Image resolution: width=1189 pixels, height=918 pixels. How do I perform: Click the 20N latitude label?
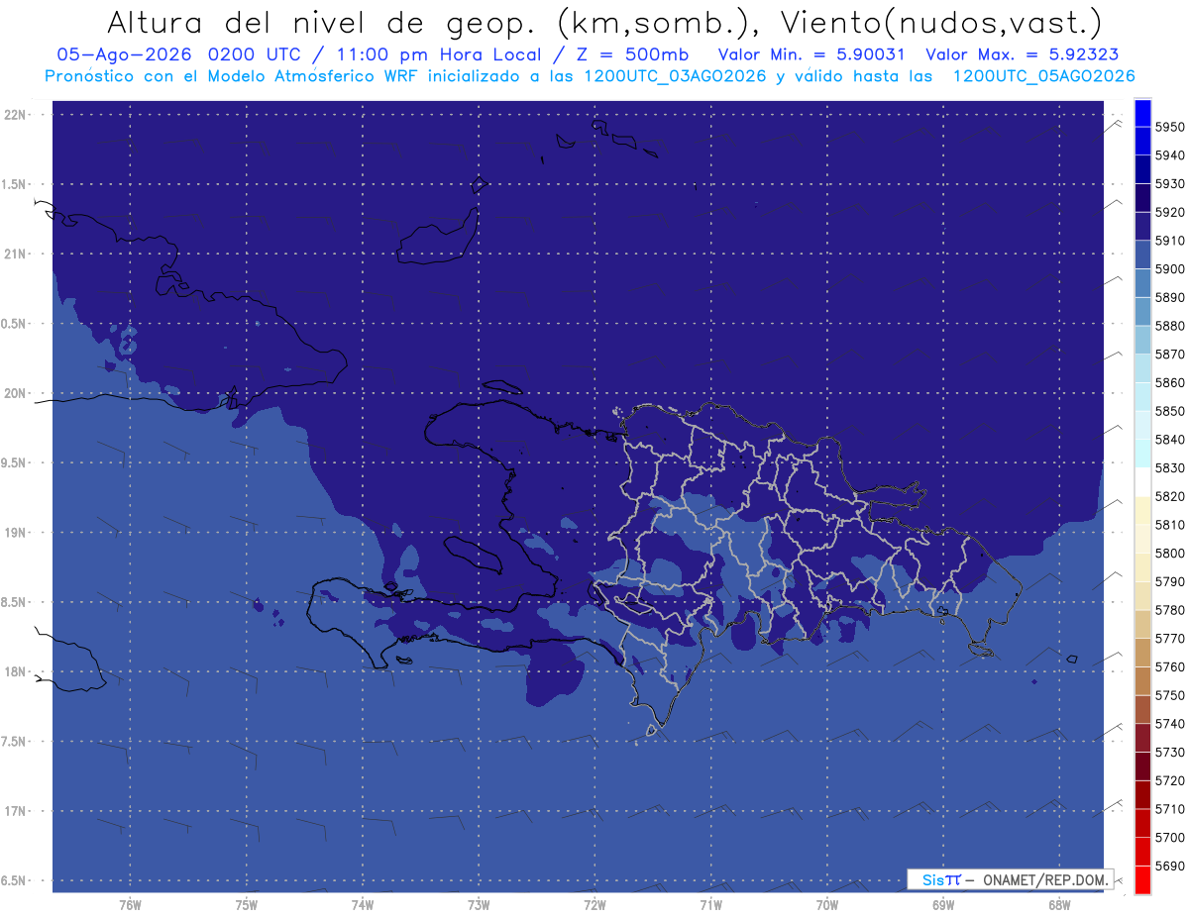(16, 393)
